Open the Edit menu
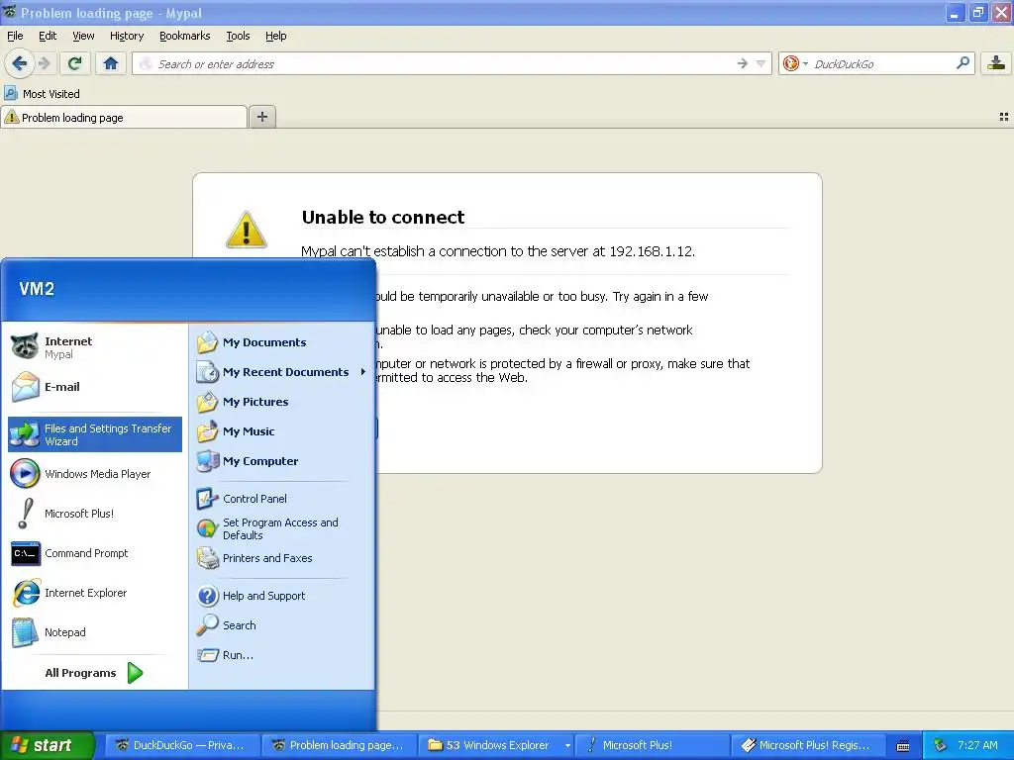Screen dimensions: 1014x760 pyautogui.click(x=48, y=36)
